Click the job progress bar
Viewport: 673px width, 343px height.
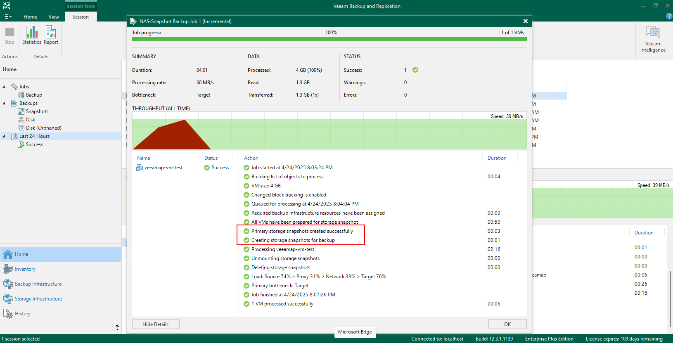click(329, 39)
